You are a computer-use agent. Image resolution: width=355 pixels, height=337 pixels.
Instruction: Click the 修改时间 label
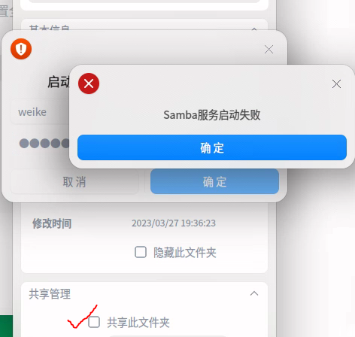point(52,223)
